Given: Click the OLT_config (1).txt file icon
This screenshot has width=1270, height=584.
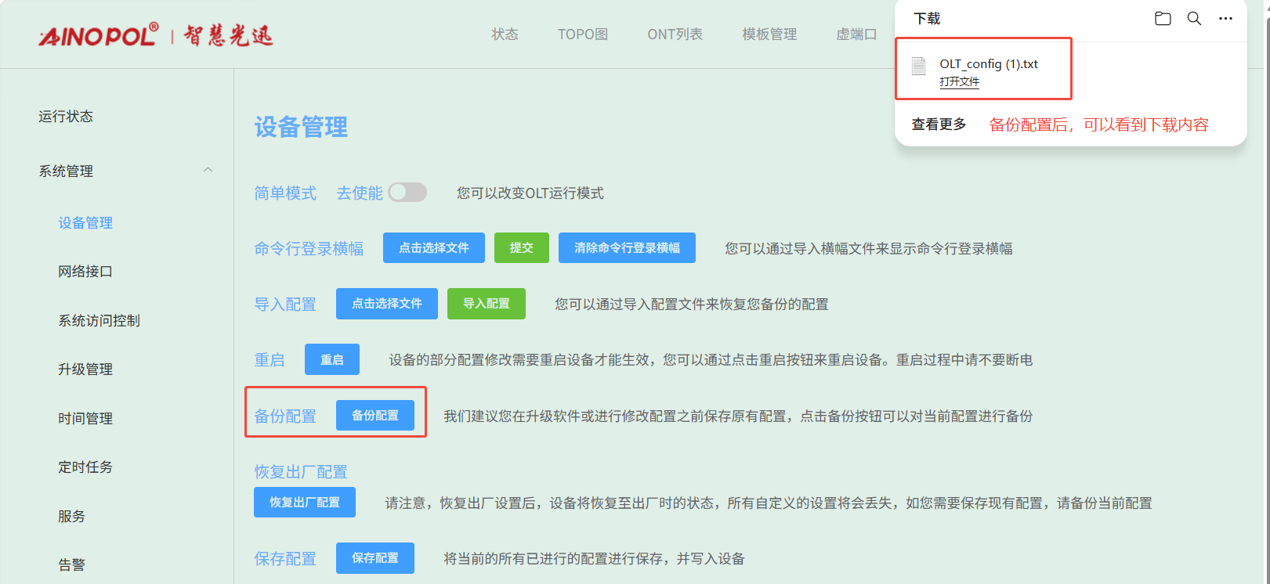Looking at the screenshot, I should (x=919, y=66).
